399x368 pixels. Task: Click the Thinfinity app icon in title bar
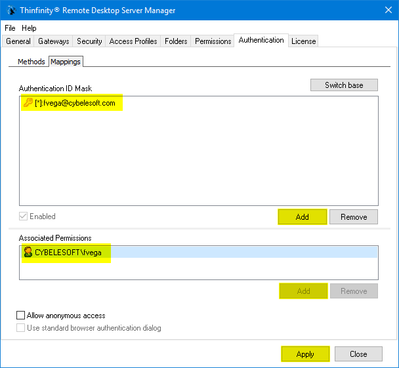[11, 10]
